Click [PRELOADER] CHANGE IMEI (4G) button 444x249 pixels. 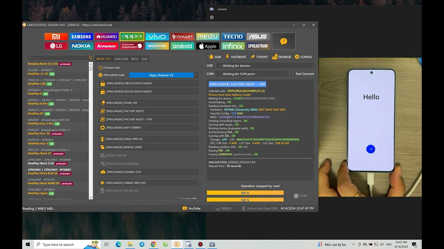[x=148, y=183]
